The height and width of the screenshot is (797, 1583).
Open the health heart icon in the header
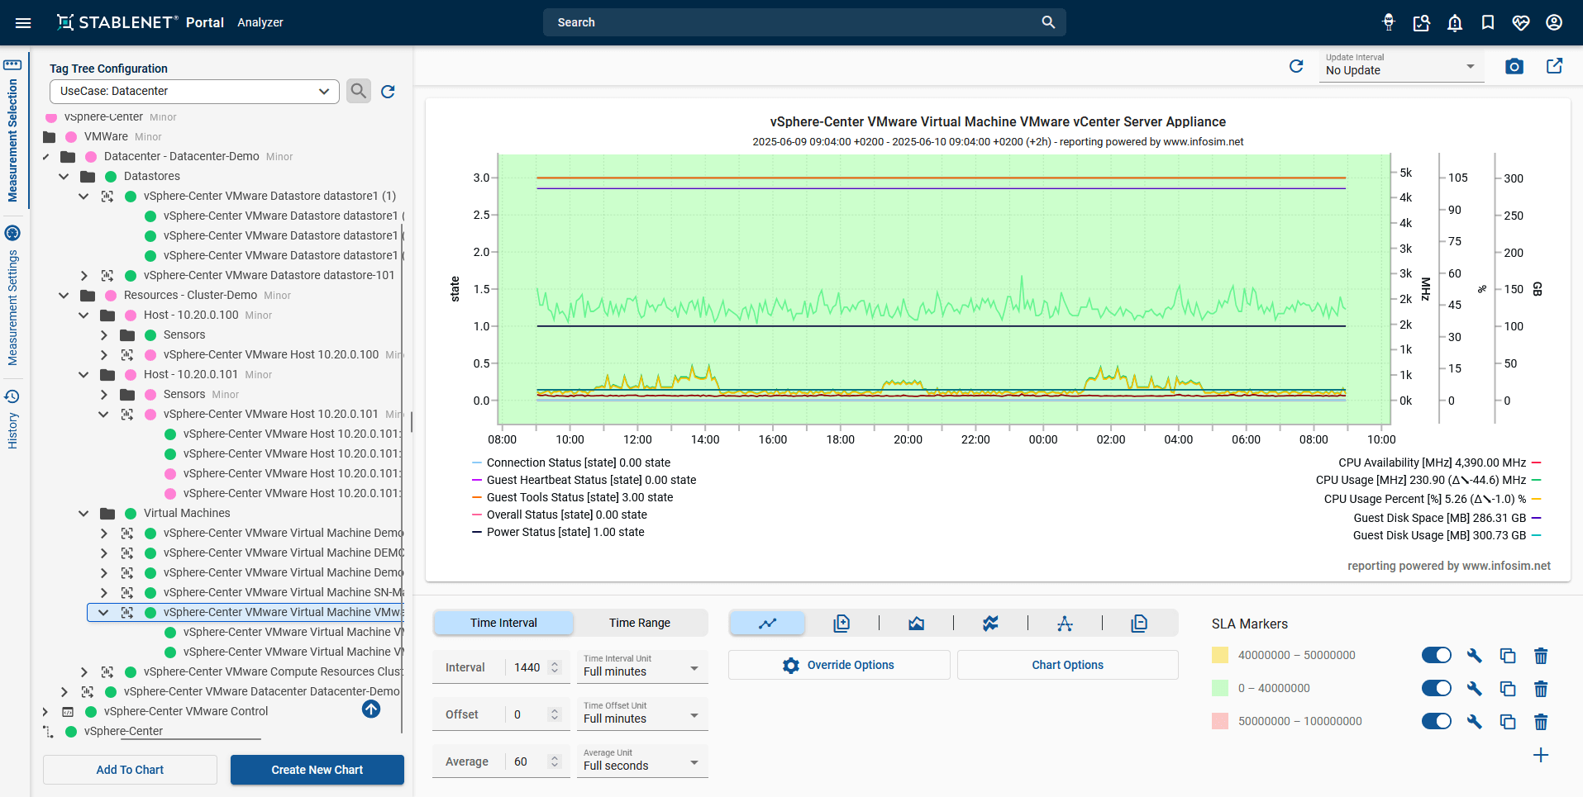click(1521, 22)
